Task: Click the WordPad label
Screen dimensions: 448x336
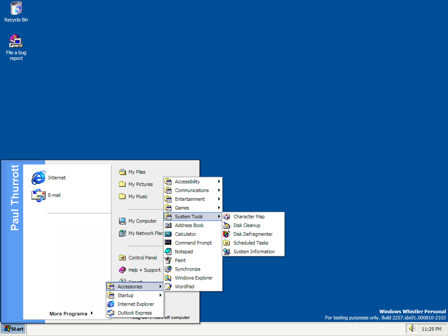Action: [x=184, y=287]
